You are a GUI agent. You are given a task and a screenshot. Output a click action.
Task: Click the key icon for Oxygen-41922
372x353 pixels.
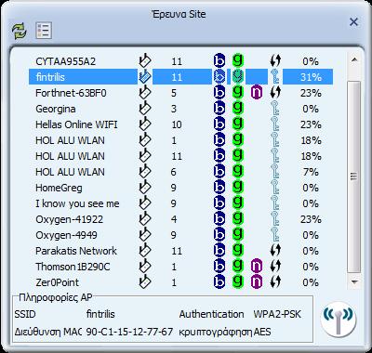[x=274, y=219]
